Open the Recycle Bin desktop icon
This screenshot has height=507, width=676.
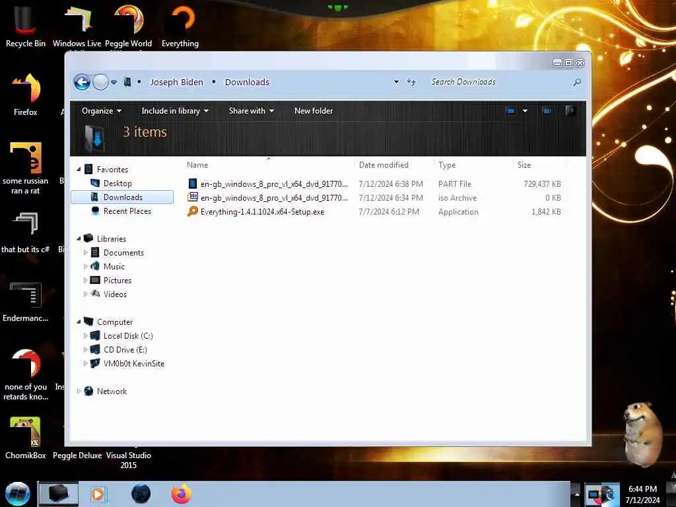[26, 26]
